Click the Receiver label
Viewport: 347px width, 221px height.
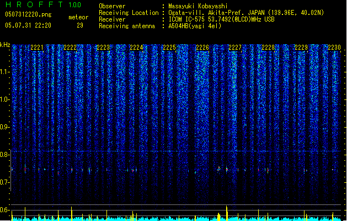[112, 19]
